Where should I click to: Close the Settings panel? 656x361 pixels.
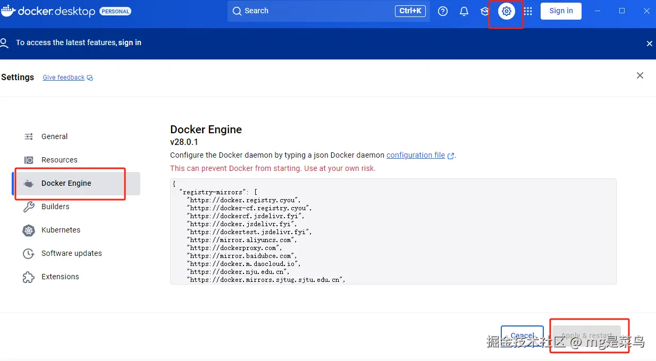(640, 75)
